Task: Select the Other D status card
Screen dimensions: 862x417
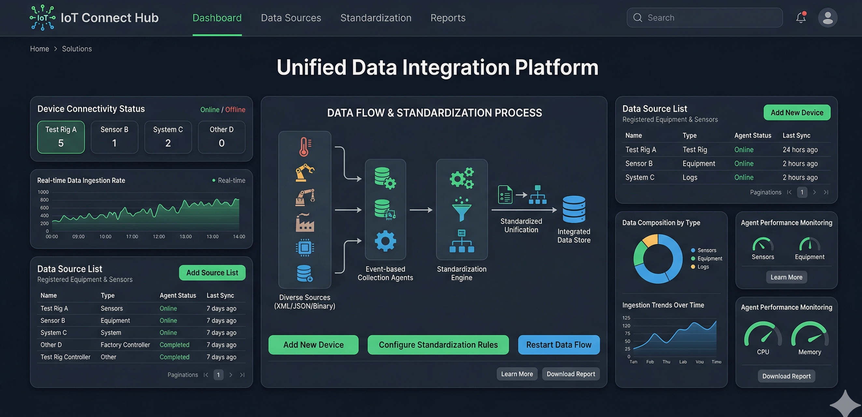Action: (x=221, y=137)
